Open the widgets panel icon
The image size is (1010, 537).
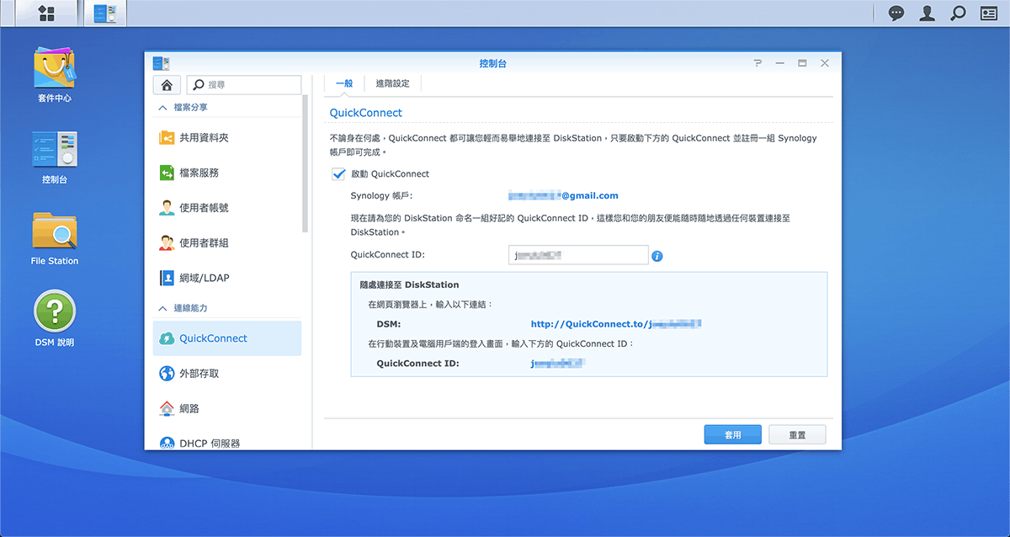pos(988,13)
